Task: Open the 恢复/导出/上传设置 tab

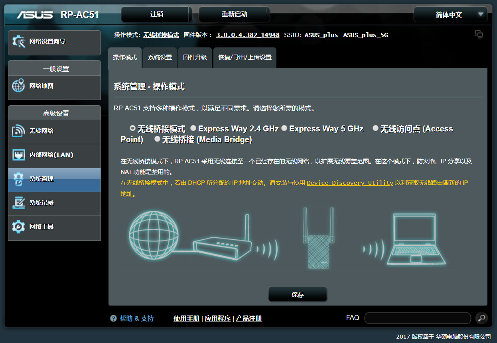Action: [245, 57]
